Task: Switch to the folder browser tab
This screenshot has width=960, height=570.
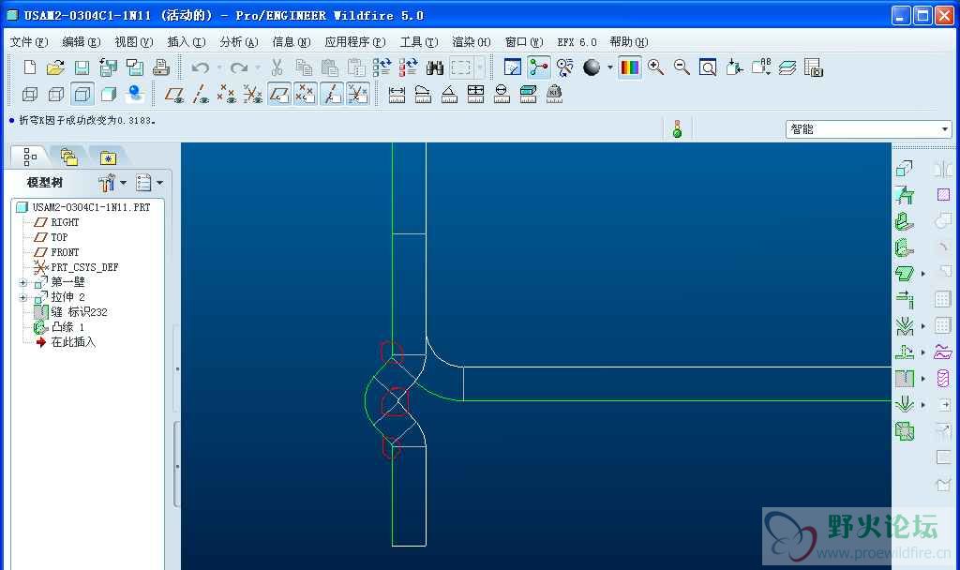Action: click(x=68, y=157)
